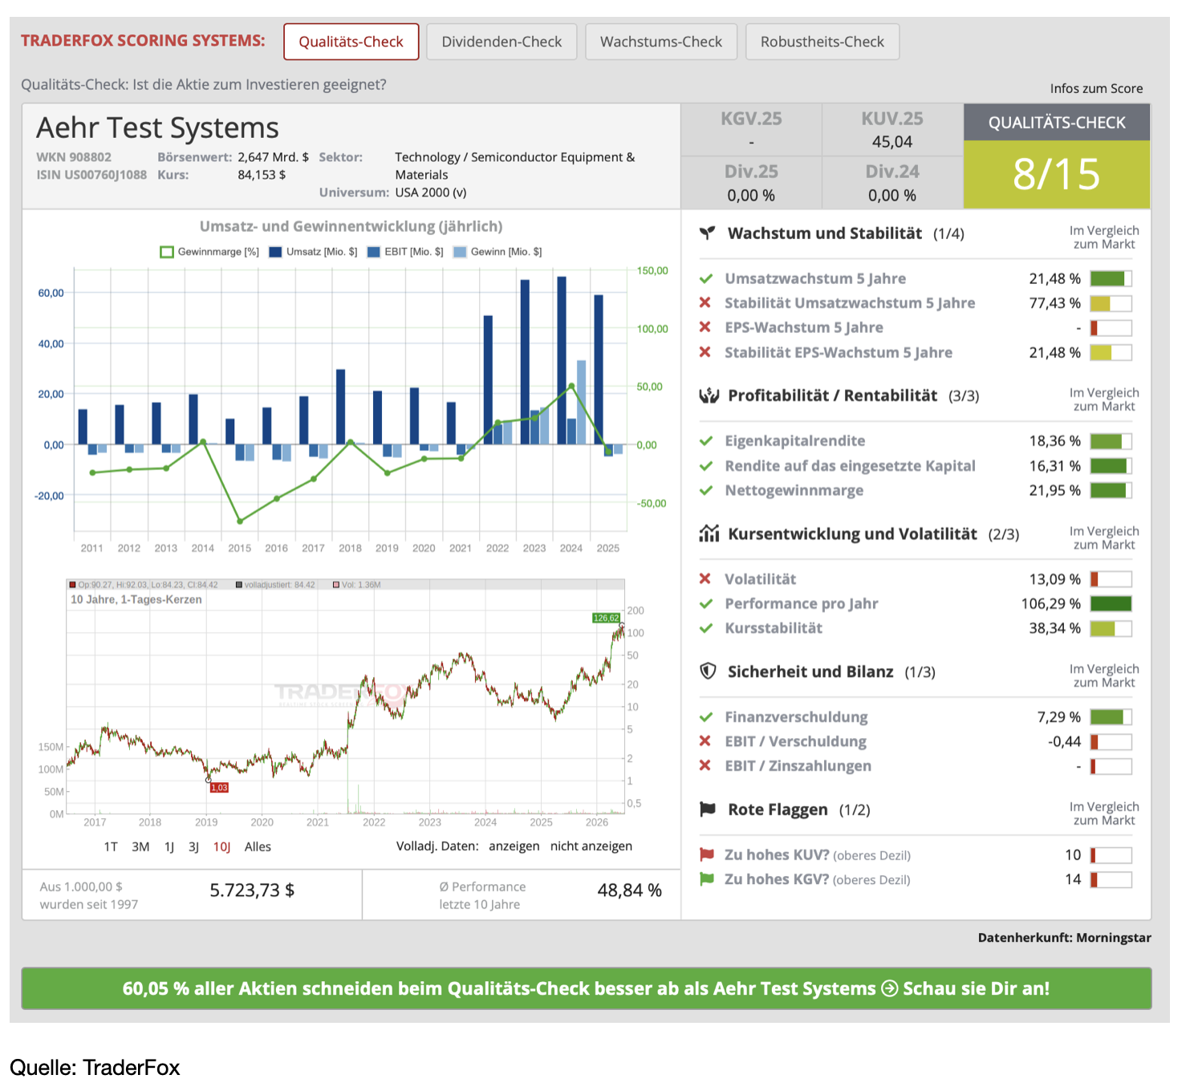1194x1083 pixels.
Task: Open the Robustheits-Check tab
Action: coord(822,42)
